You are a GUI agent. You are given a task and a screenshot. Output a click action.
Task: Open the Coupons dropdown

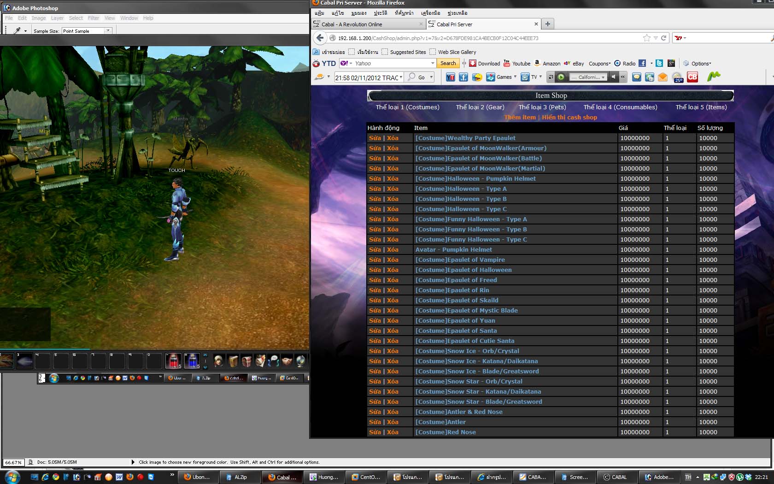pos(599,64)
